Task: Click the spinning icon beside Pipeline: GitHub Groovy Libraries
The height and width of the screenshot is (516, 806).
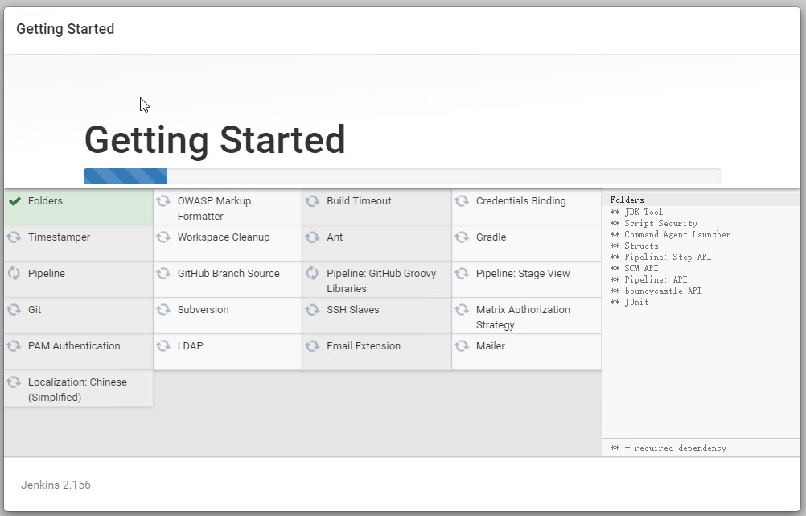Action: 312,274
